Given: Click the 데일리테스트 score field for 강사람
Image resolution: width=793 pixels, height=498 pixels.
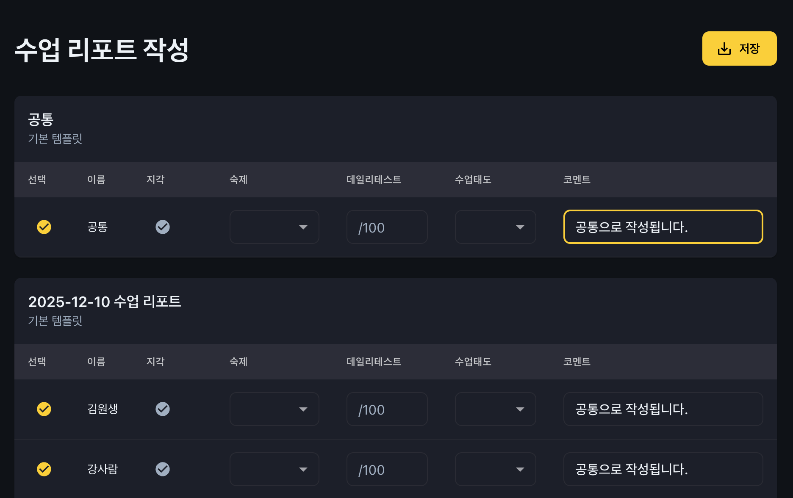Looking at the screenshot, I should click(387, 469).
